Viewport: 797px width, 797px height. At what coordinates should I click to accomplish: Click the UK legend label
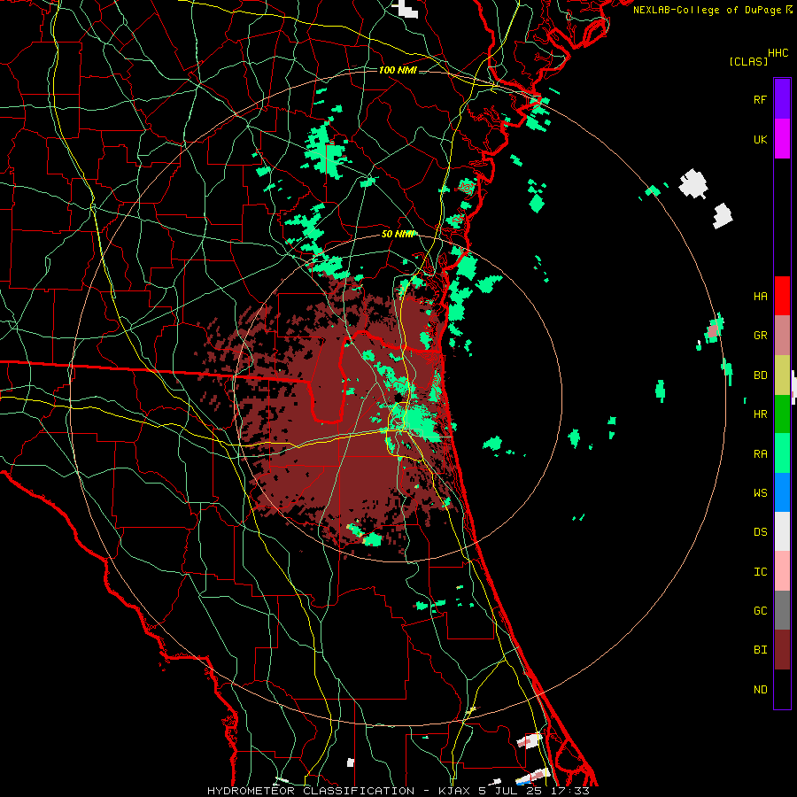point(761,139)
